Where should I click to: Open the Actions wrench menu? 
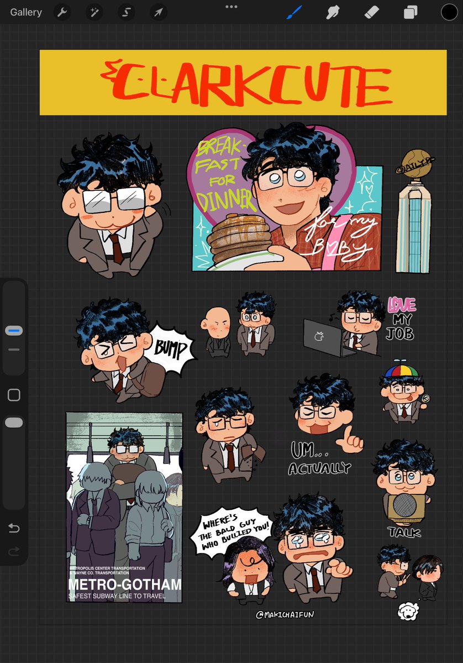[62, 12]
